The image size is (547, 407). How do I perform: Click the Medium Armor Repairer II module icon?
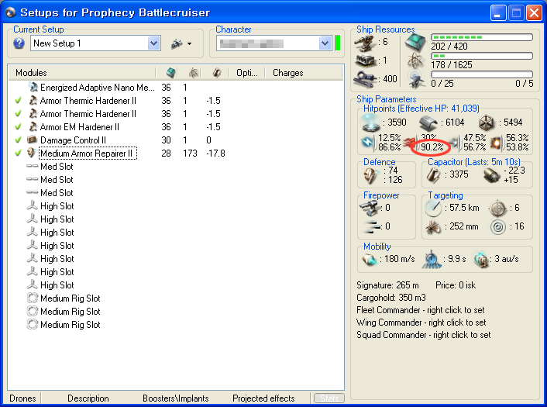[33, 153]
